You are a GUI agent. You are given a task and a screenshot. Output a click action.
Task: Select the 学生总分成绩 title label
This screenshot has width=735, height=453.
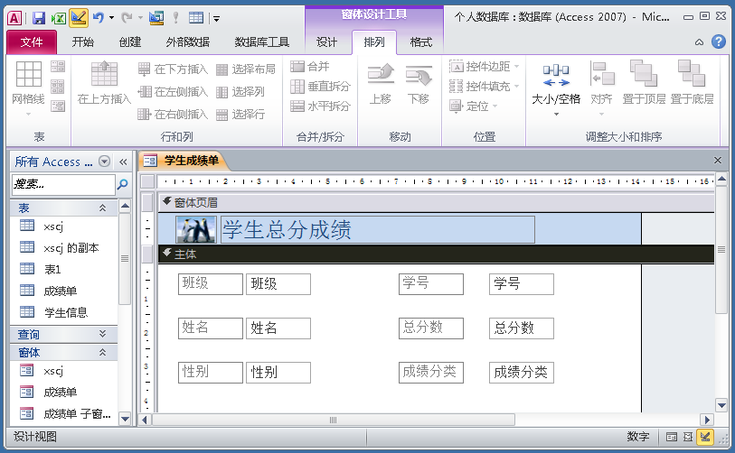[377, 230]
